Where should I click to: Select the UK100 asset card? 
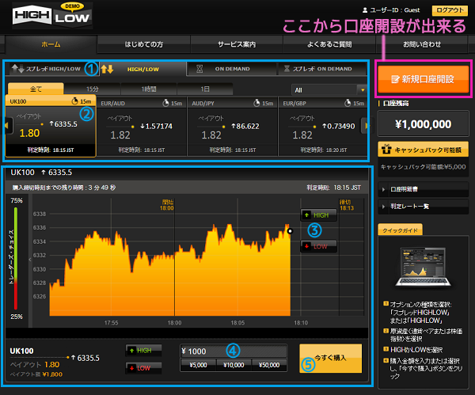pos(51,126)
